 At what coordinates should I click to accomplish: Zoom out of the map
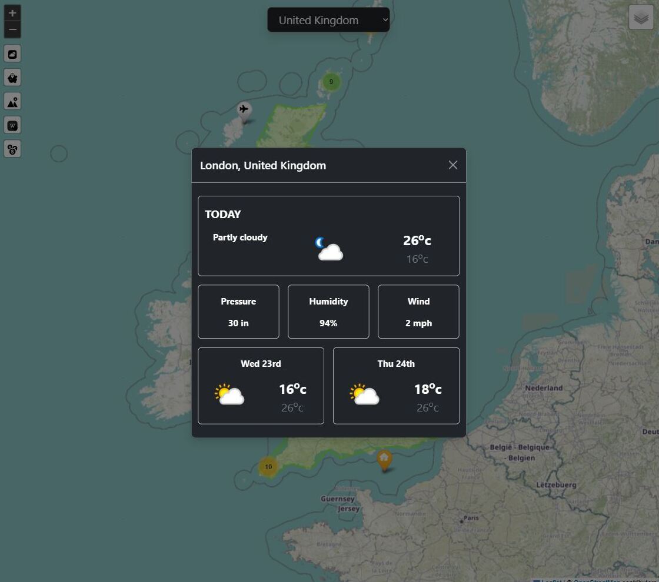12,29
